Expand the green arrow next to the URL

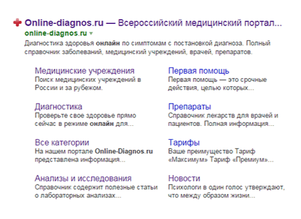[x=91, y=34]
